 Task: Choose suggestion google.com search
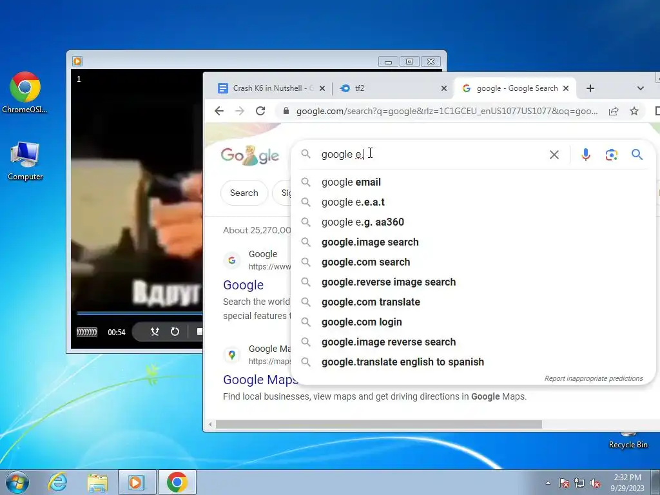click(x=473, y=262)
